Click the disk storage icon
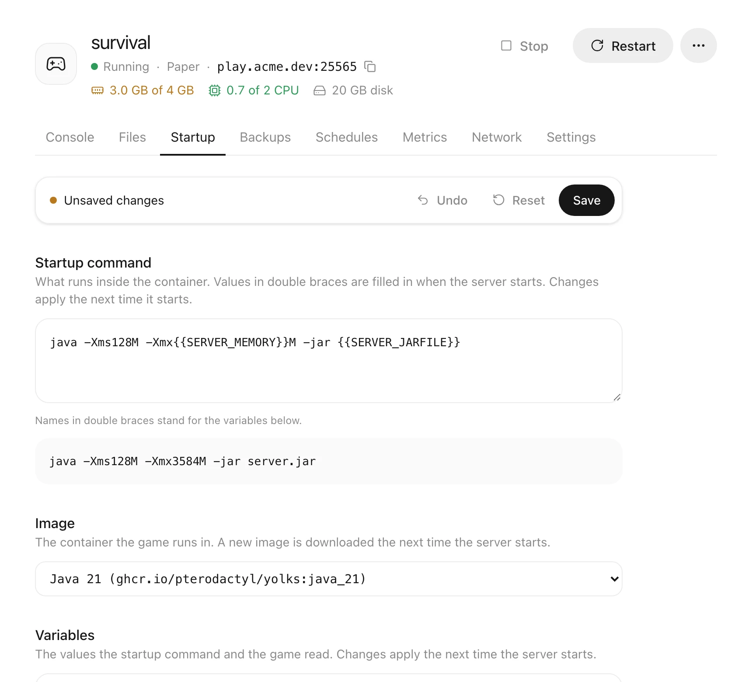This screenshot has height=682, width=752. (320, 90)
